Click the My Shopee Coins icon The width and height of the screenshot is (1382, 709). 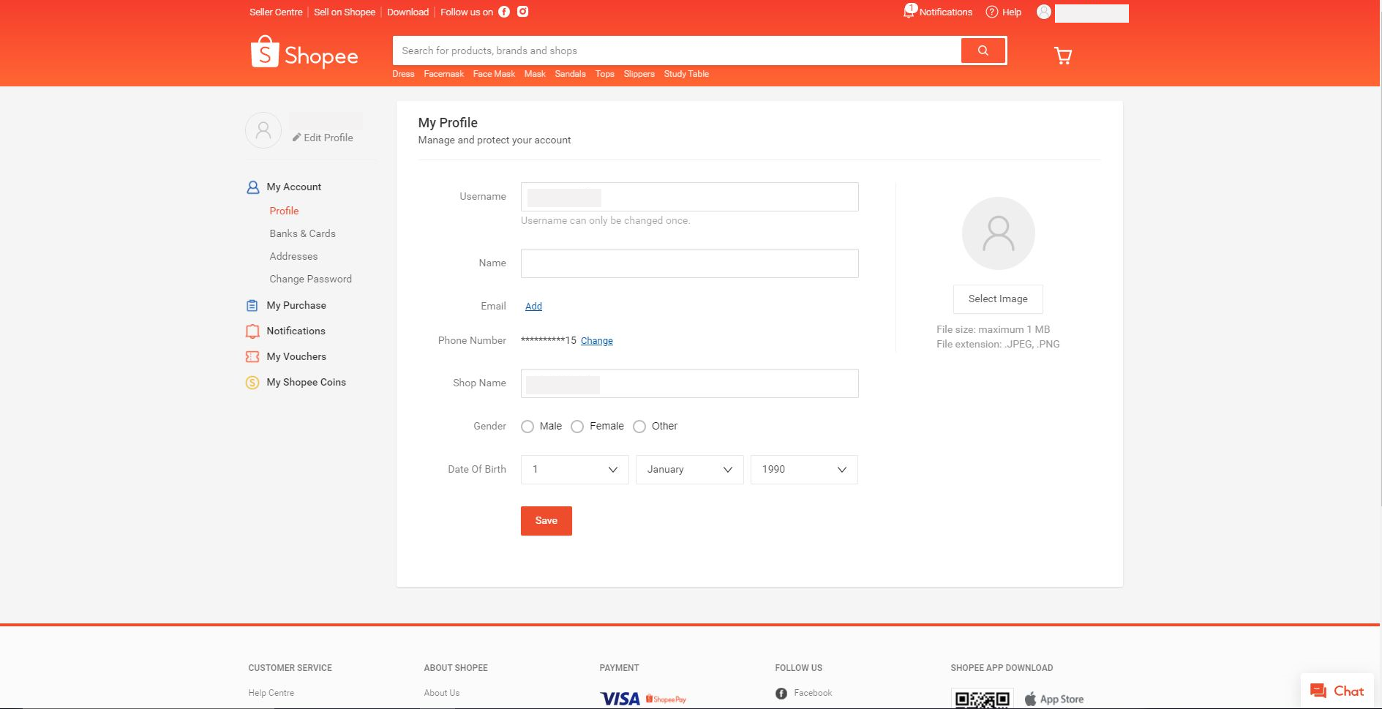(252, 383)
